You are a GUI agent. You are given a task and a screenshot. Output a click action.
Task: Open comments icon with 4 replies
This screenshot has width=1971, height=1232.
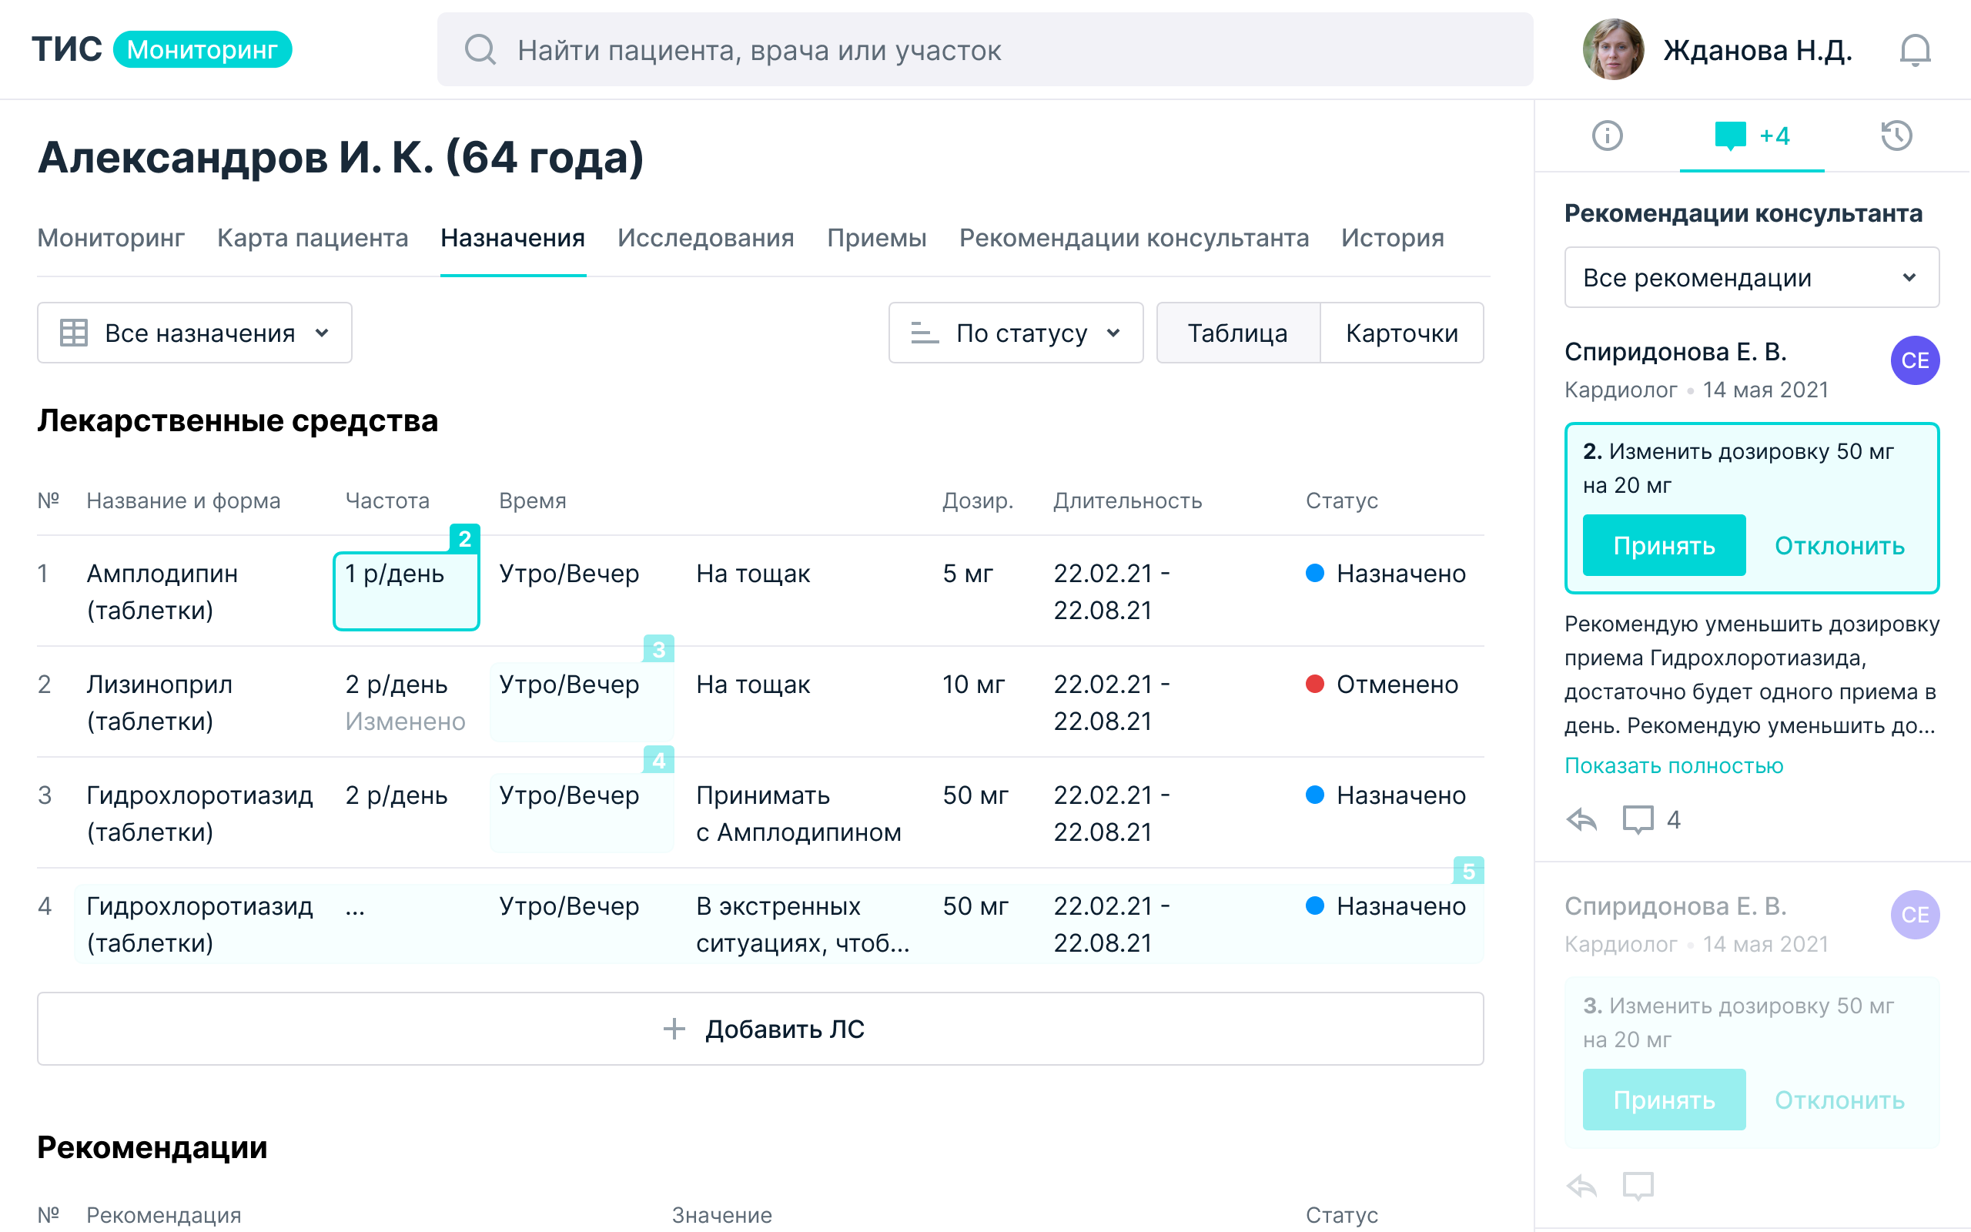coord(1638,819)
